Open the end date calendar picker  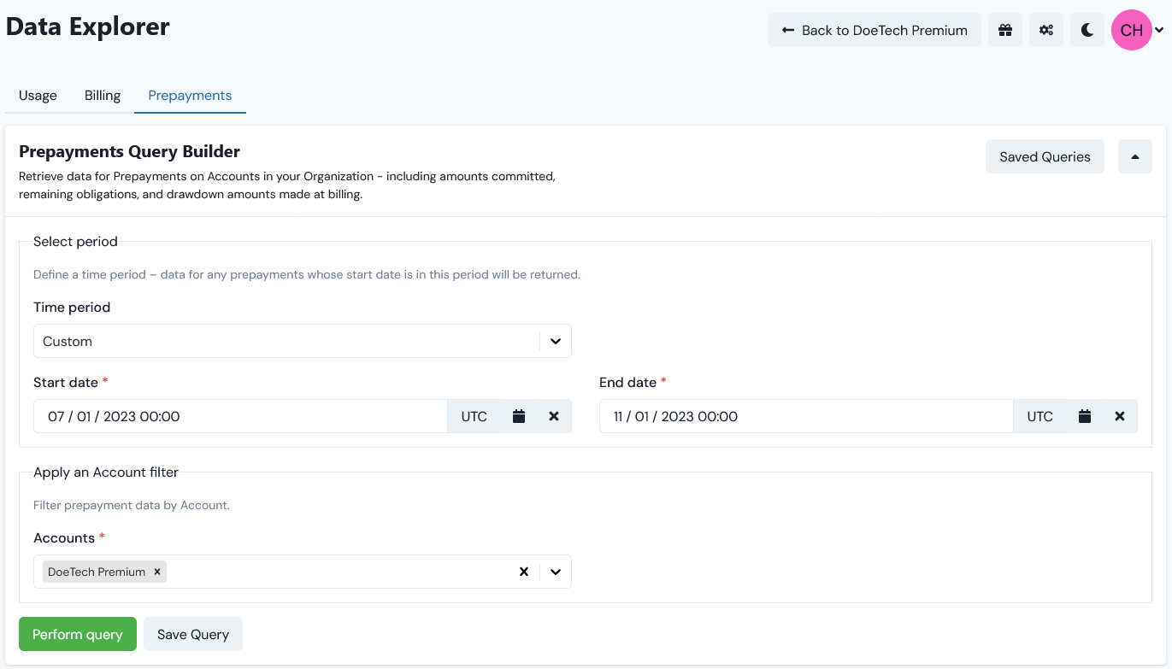(1084, 416)
